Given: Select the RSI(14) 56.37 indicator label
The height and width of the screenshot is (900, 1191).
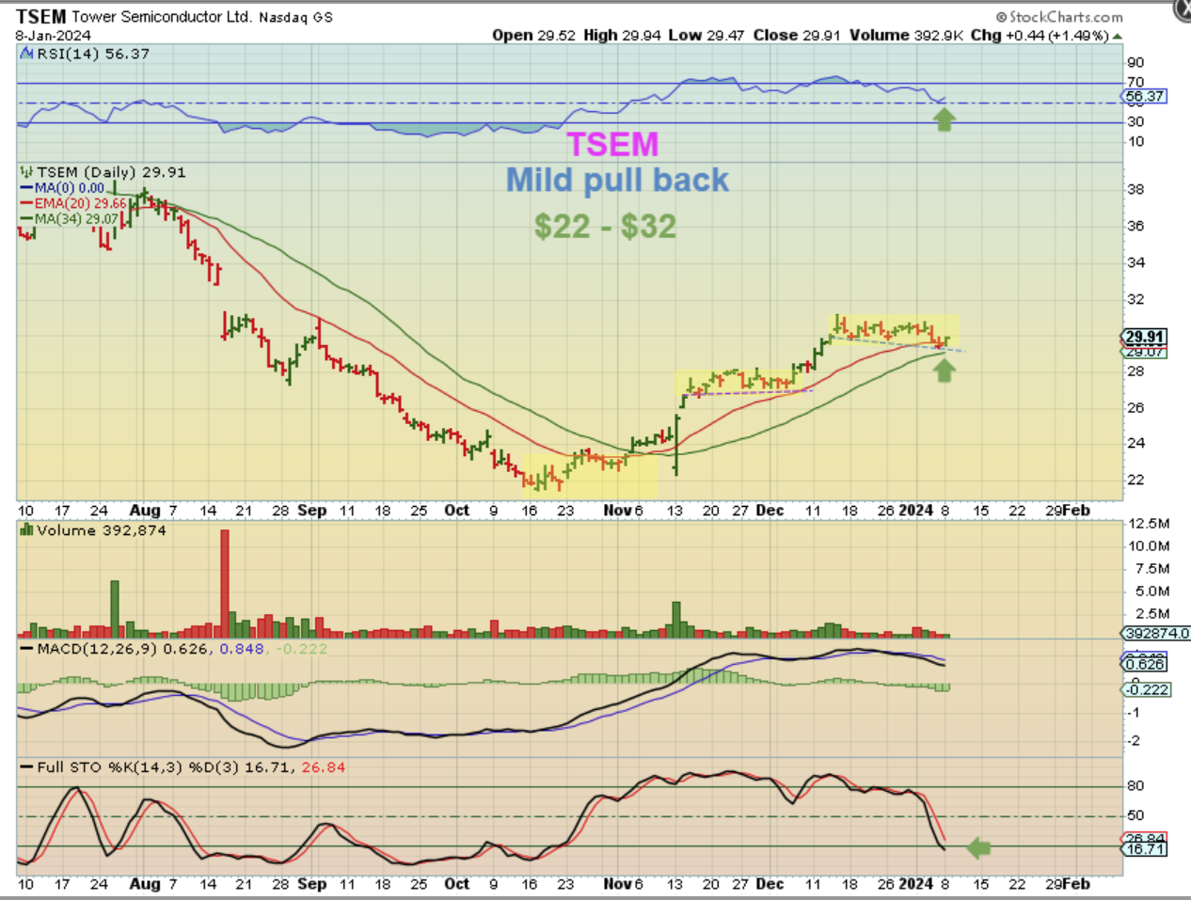Looking at the screenshot, I should [93, 54].
